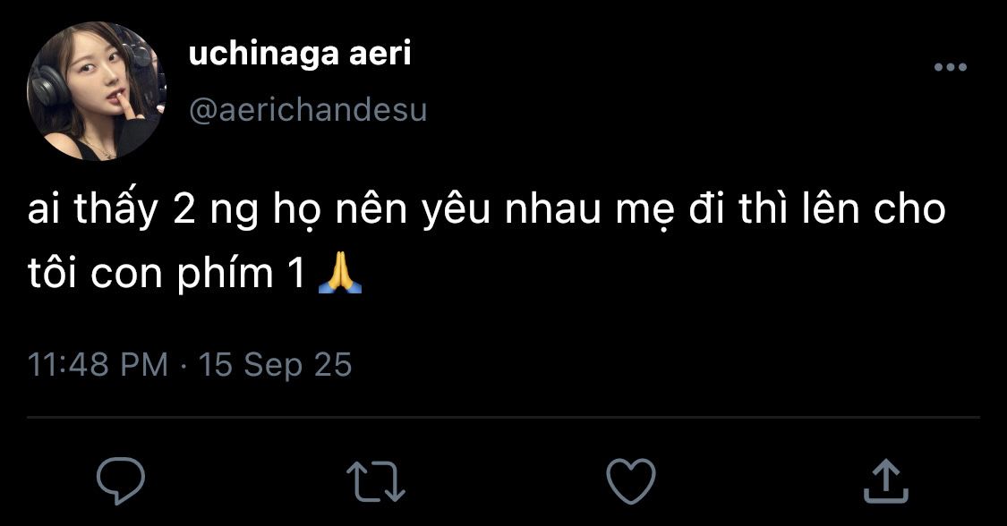Open the three-dot more options menu

pyautogui.click(x=950, y=68)
